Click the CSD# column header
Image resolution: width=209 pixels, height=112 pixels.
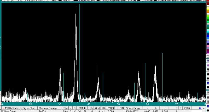[x=187, y=108]
